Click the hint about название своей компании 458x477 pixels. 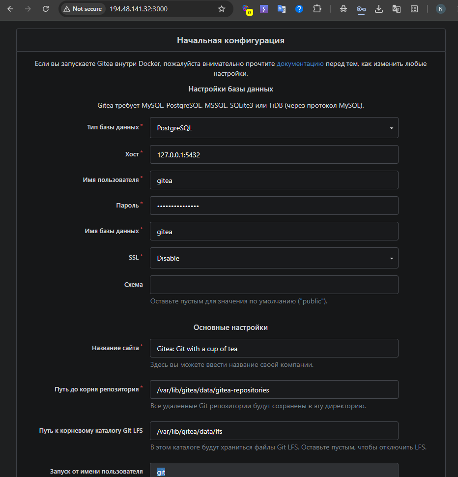pos(232,365)
